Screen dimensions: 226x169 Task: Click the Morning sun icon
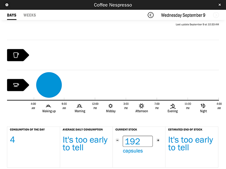pos(79,106)
